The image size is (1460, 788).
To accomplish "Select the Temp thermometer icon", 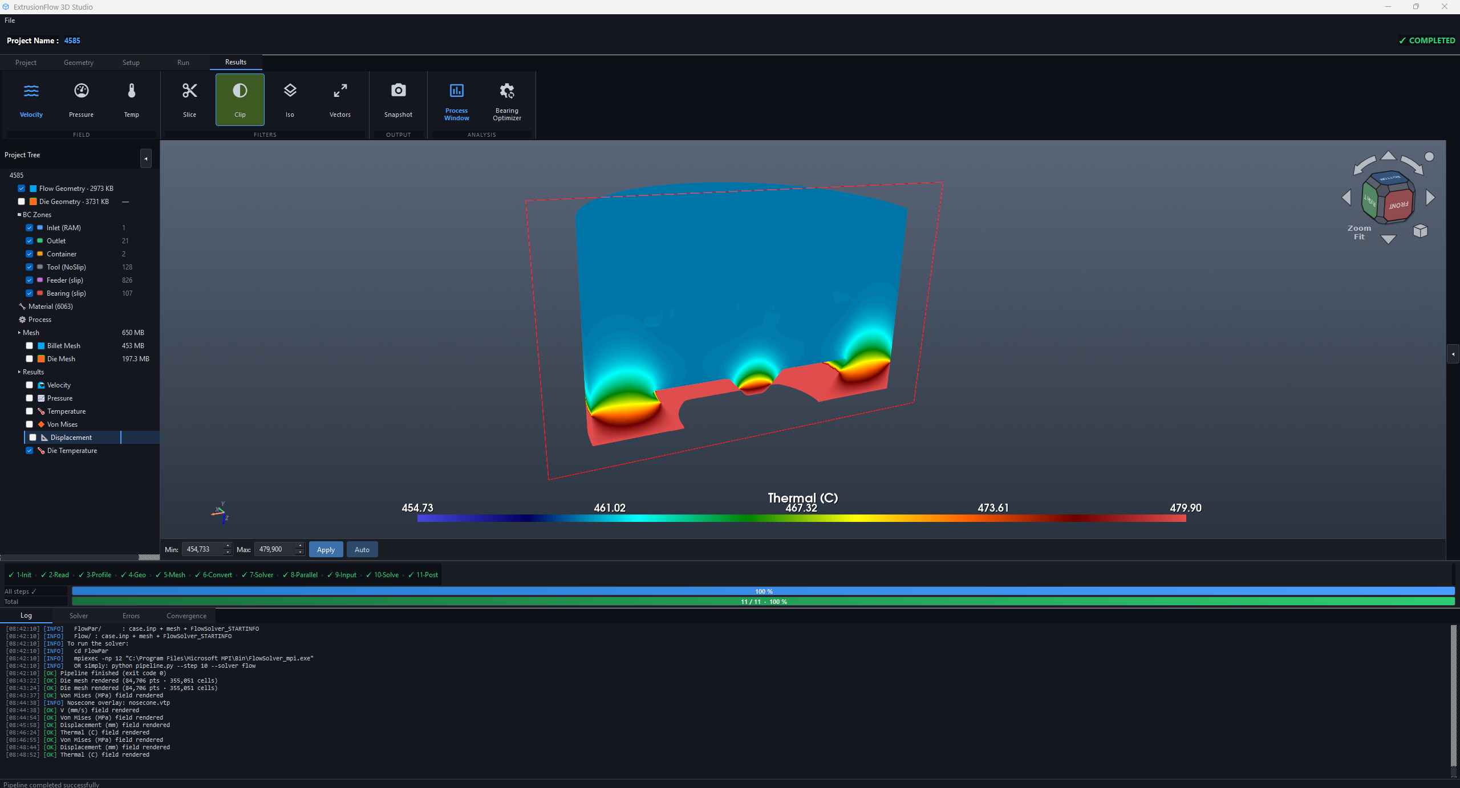I will [x=132, y=91].
